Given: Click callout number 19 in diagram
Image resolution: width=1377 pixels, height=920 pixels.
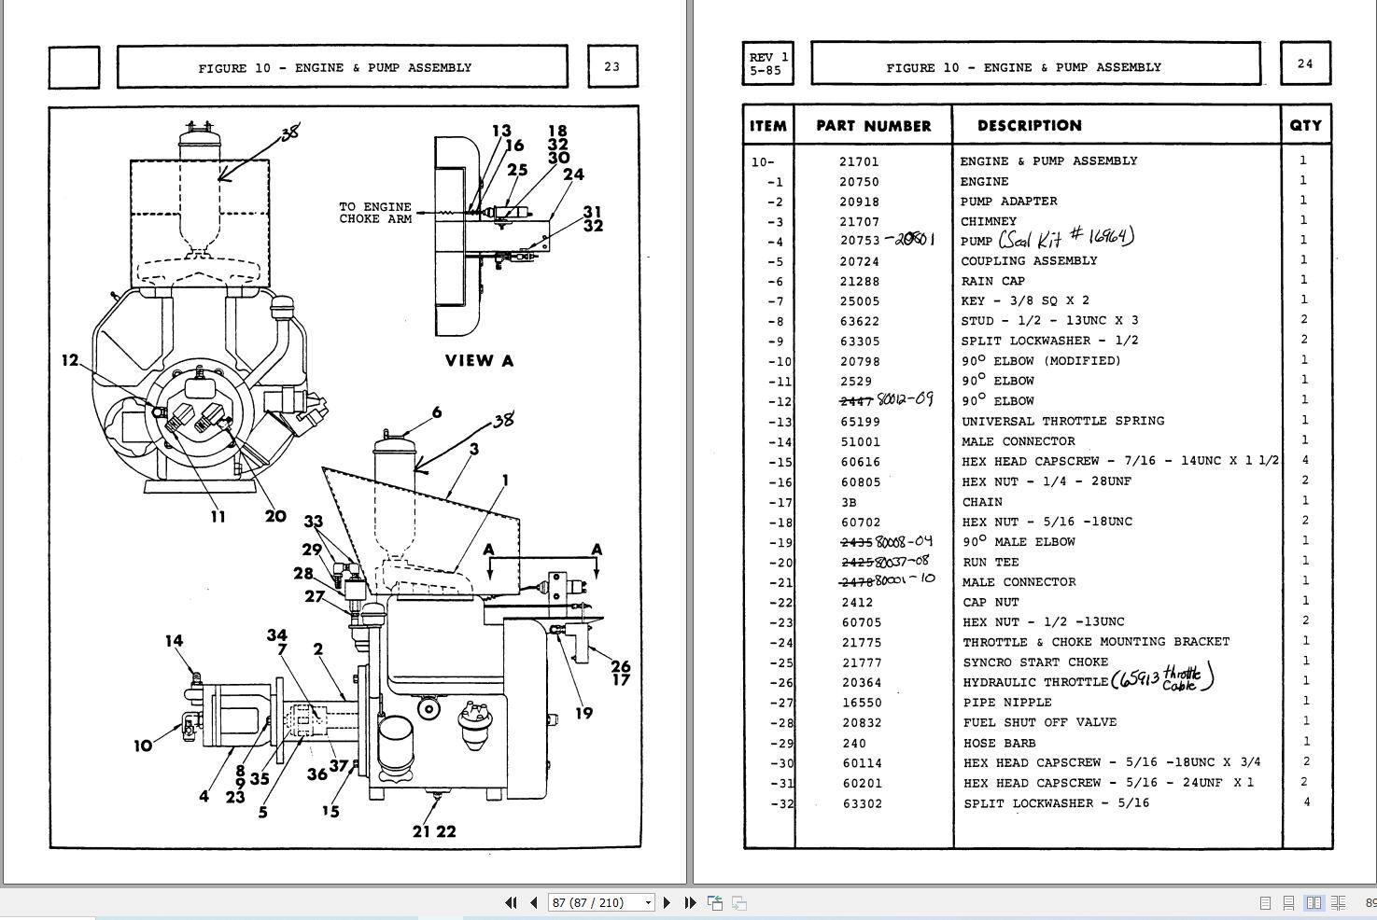Looking at the screenshot, I should tap(583, 713).
